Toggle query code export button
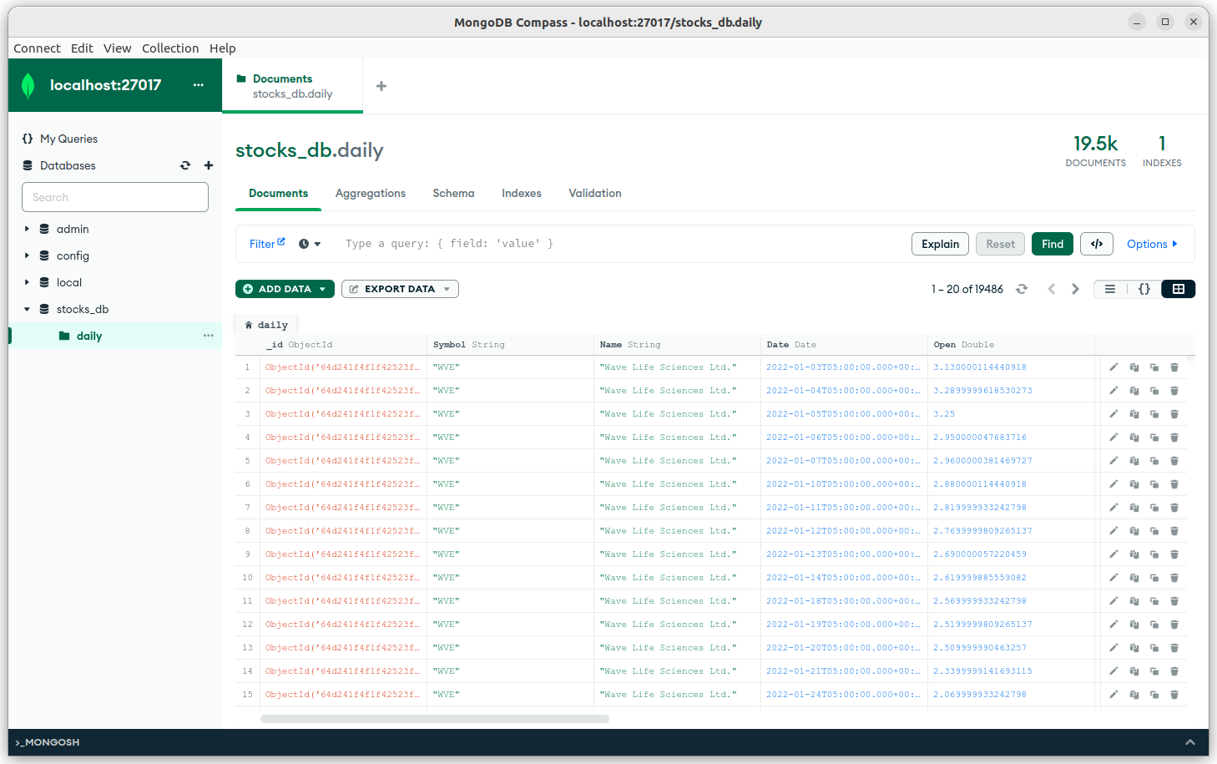Image resolution: width=1217 pixels, height=764 pixels. (1097, 244)
